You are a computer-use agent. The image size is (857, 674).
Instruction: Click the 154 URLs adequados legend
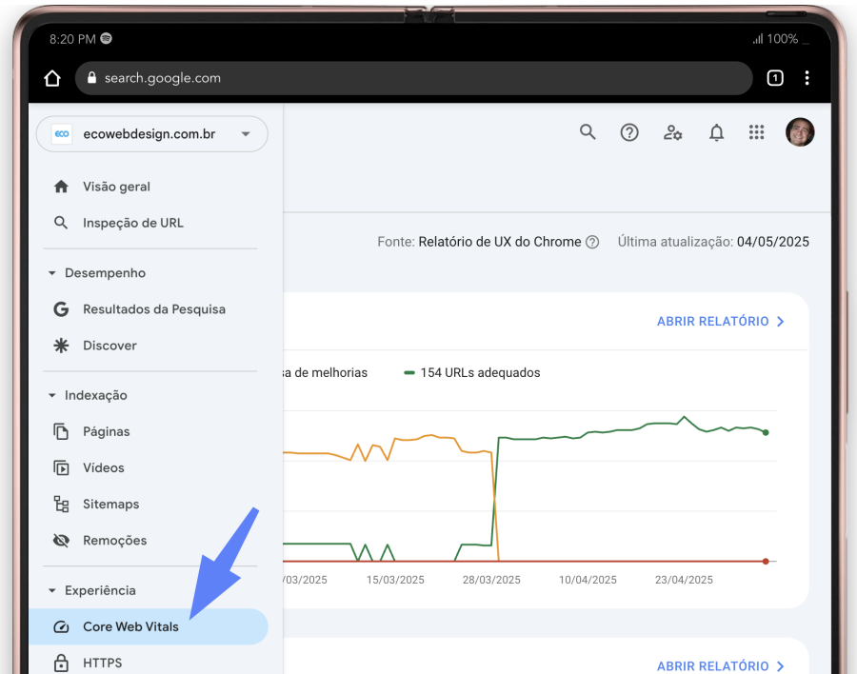pos(471,373)
